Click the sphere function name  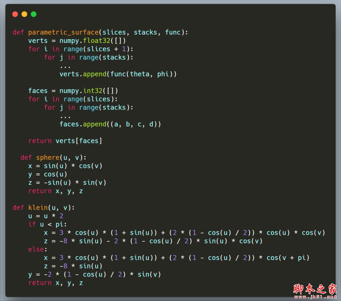click(48, 158)
